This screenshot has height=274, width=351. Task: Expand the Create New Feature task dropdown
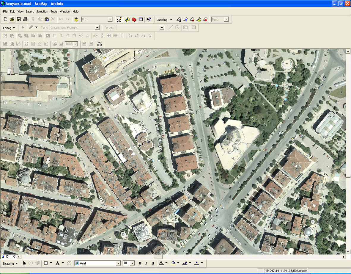tap(97, 28)
